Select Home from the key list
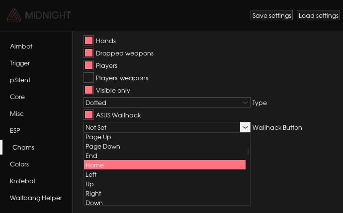 165,165
